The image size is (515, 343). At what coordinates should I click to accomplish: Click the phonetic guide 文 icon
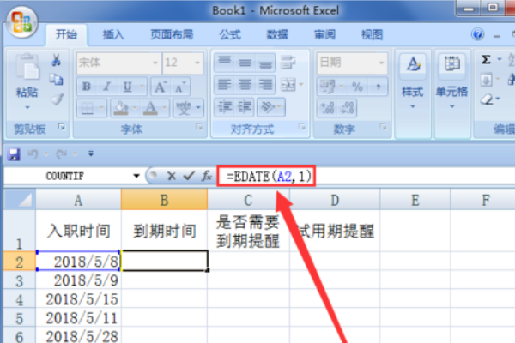pyautogui.click(x=184, y=108)
